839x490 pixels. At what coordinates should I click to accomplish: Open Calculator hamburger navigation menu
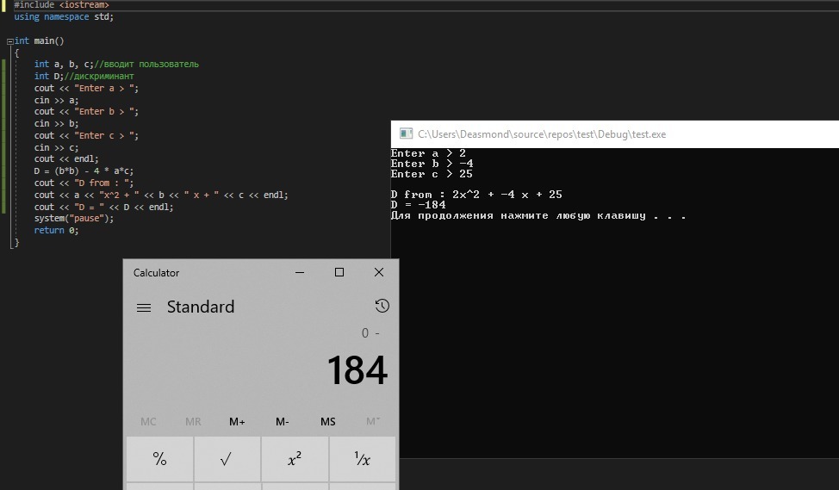[x=143, y=307]
